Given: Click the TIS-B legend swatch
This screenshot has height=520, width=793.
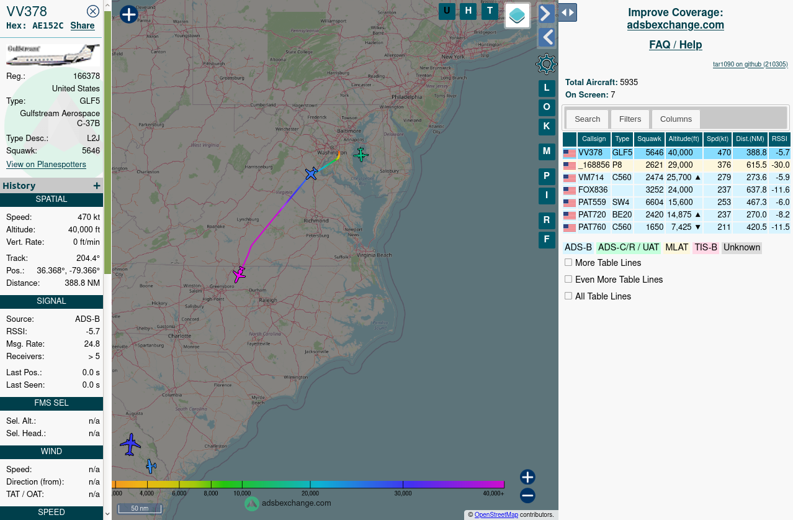Looking at the screenshot, I should click(x=706, y=247).
